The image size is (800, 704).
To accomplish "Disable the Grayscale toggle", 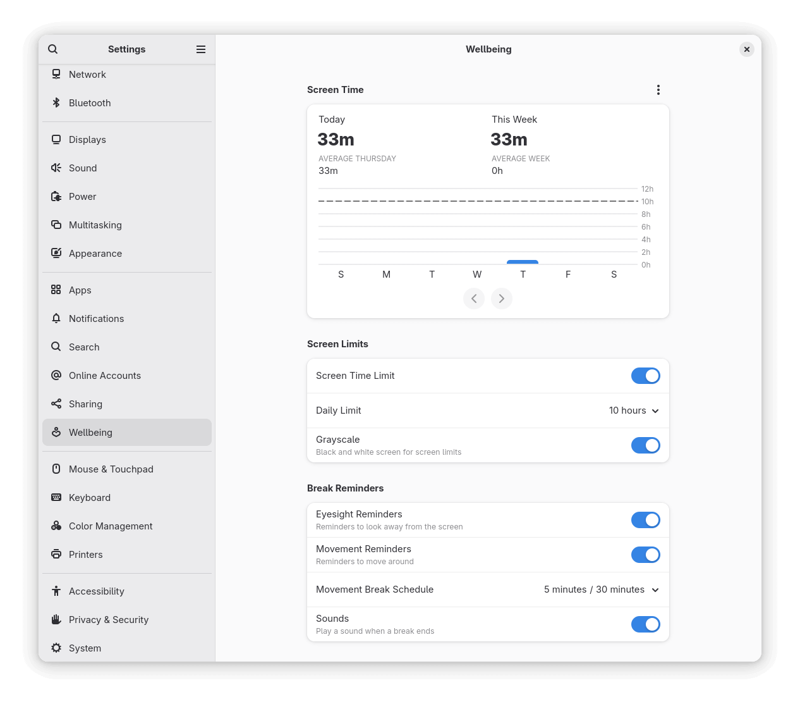I will tap(645, 445).
